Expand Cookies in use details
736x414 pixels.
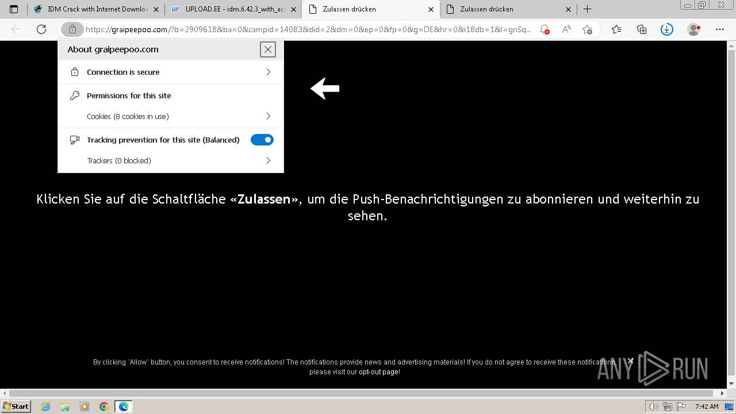coord(171,116)
